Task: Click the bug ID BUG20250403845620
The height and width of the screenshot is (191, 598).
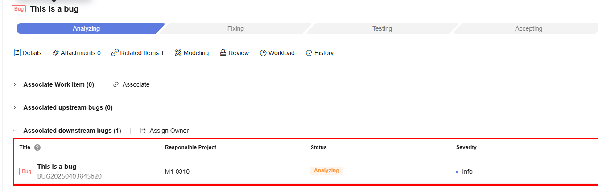Action: tap(69, 176)
